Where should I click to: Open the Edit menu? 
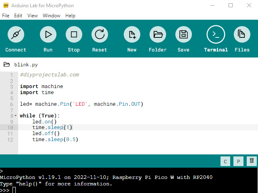(x=18, y=16)
